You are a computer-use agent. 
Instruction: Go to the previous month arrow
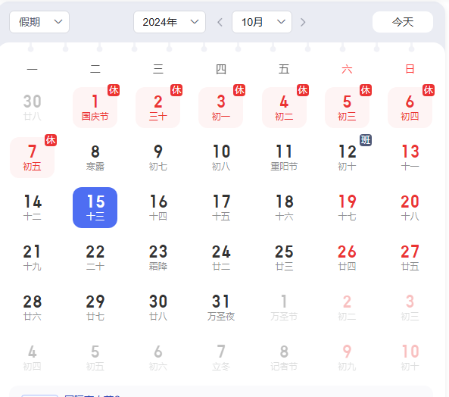(220, 22)
